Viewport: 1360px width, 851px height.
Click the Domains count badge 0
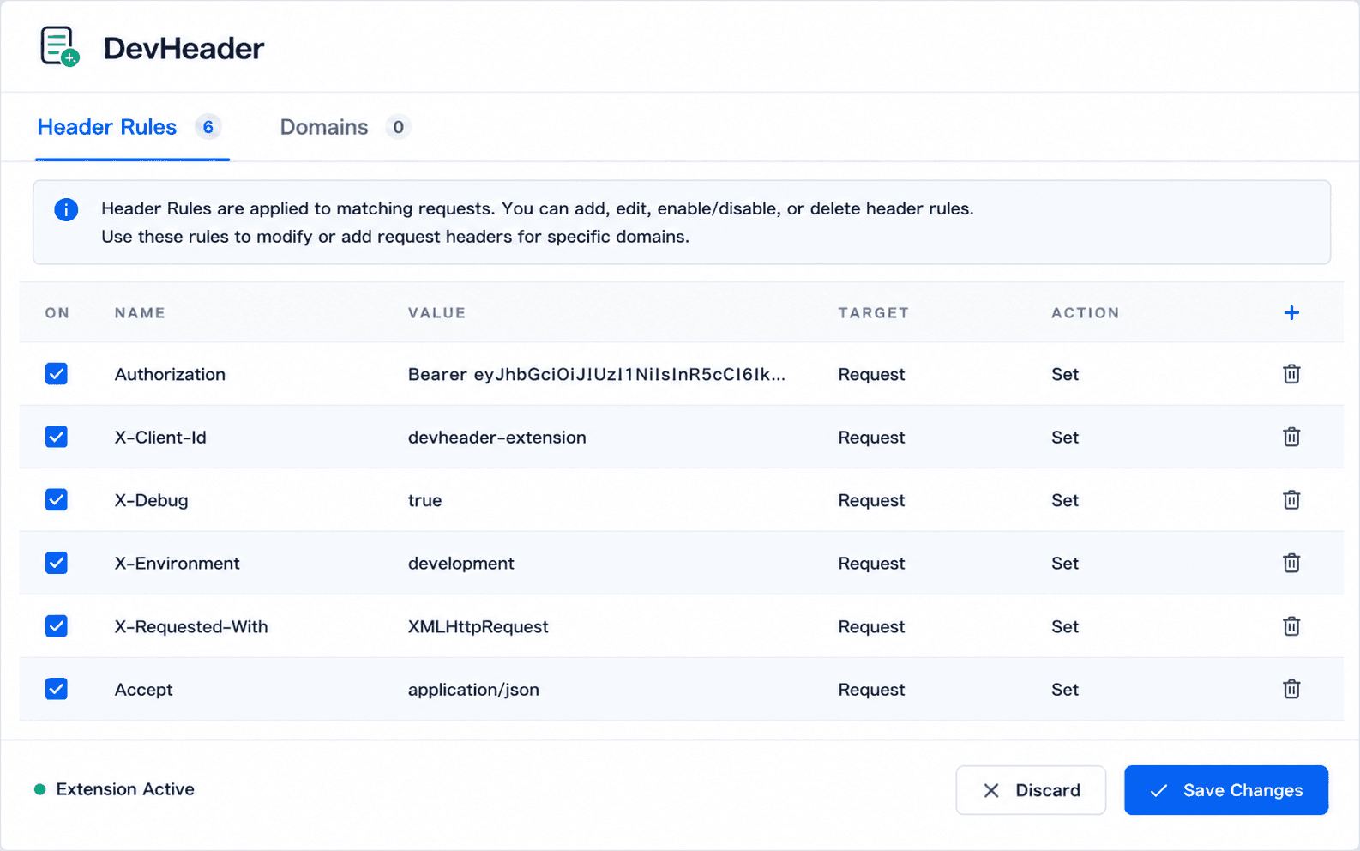click(x=398, y=127)
